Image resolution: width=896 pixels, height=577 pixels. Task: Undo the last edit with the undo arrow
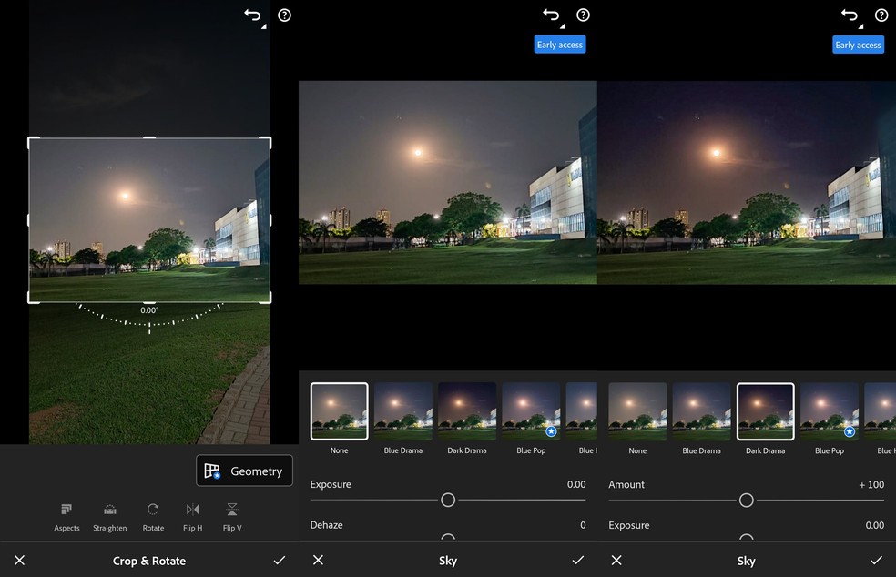pos(252,15)
